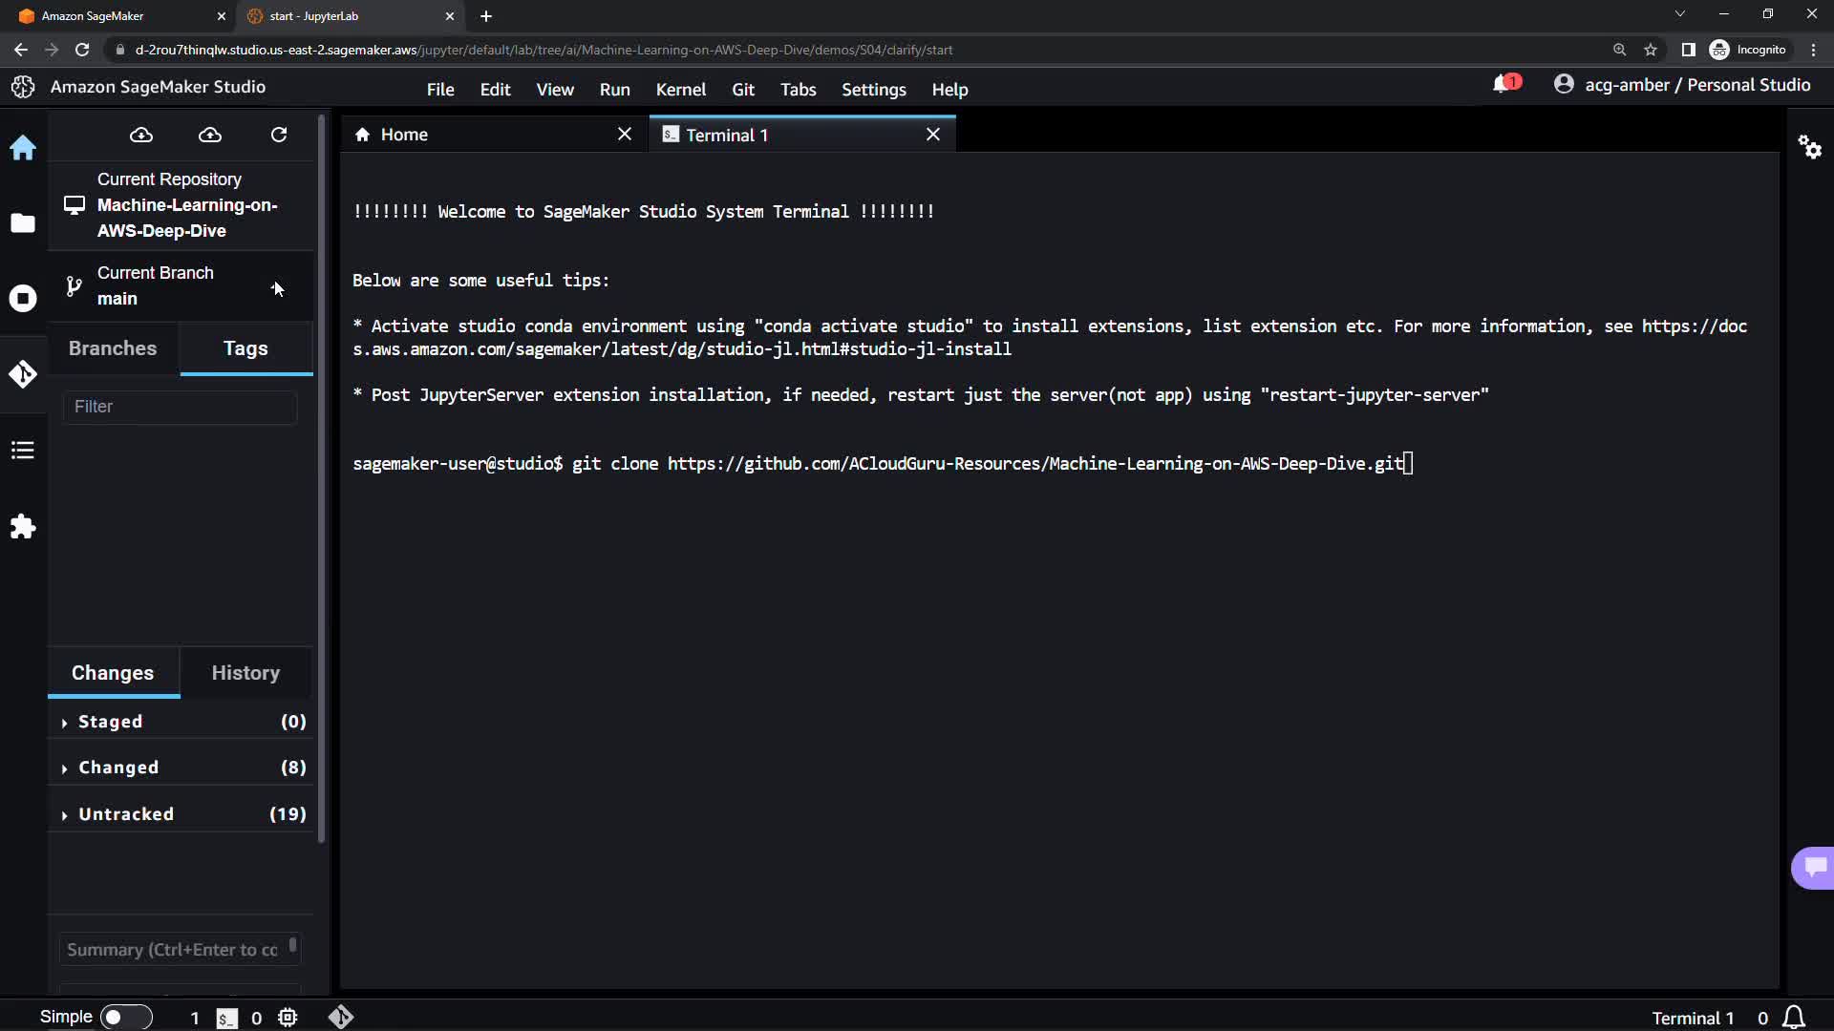
Task: Open the Extension Manager puzzle icon
Action: click(x=23, y=527)
